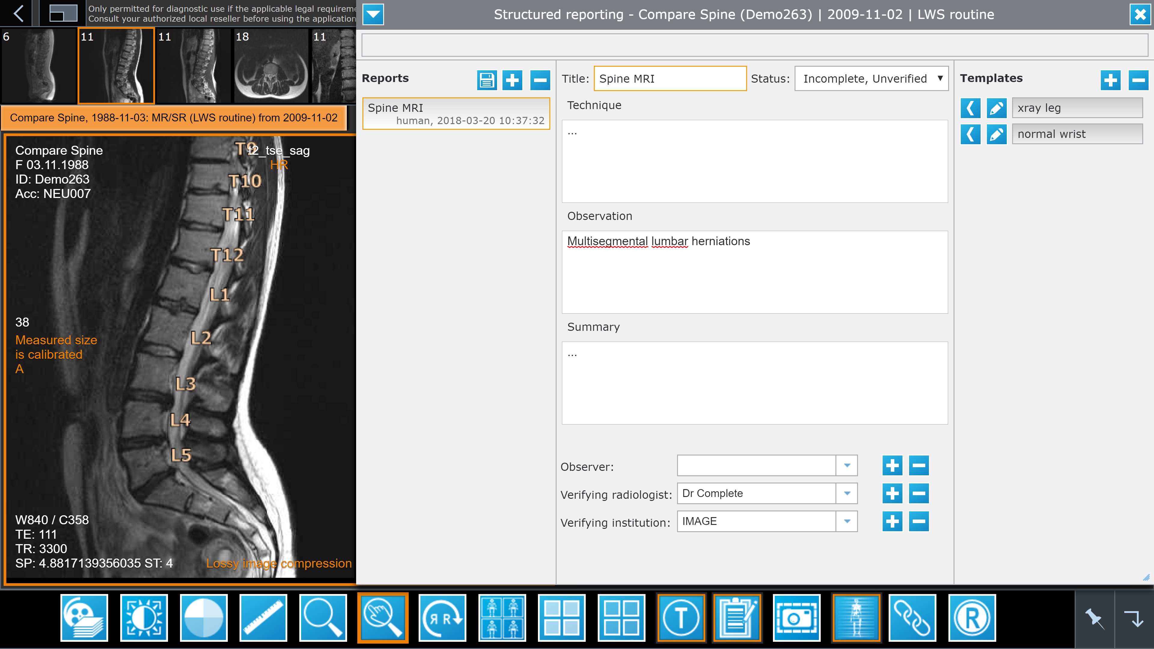Click the link chain synchronization icon
1154x649 pixels.
point(912,618)
